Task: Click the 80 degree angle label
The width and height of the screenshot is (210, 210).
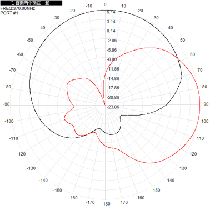Action: [204, 87]
